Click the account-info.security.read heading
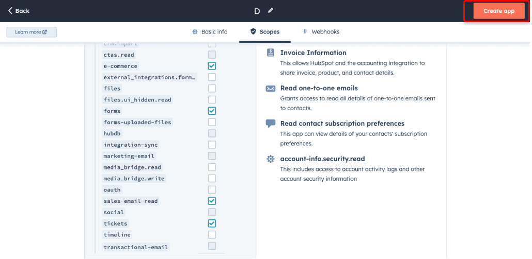The image size is (532, 259). pyautogui.click(x=322, y=159)
